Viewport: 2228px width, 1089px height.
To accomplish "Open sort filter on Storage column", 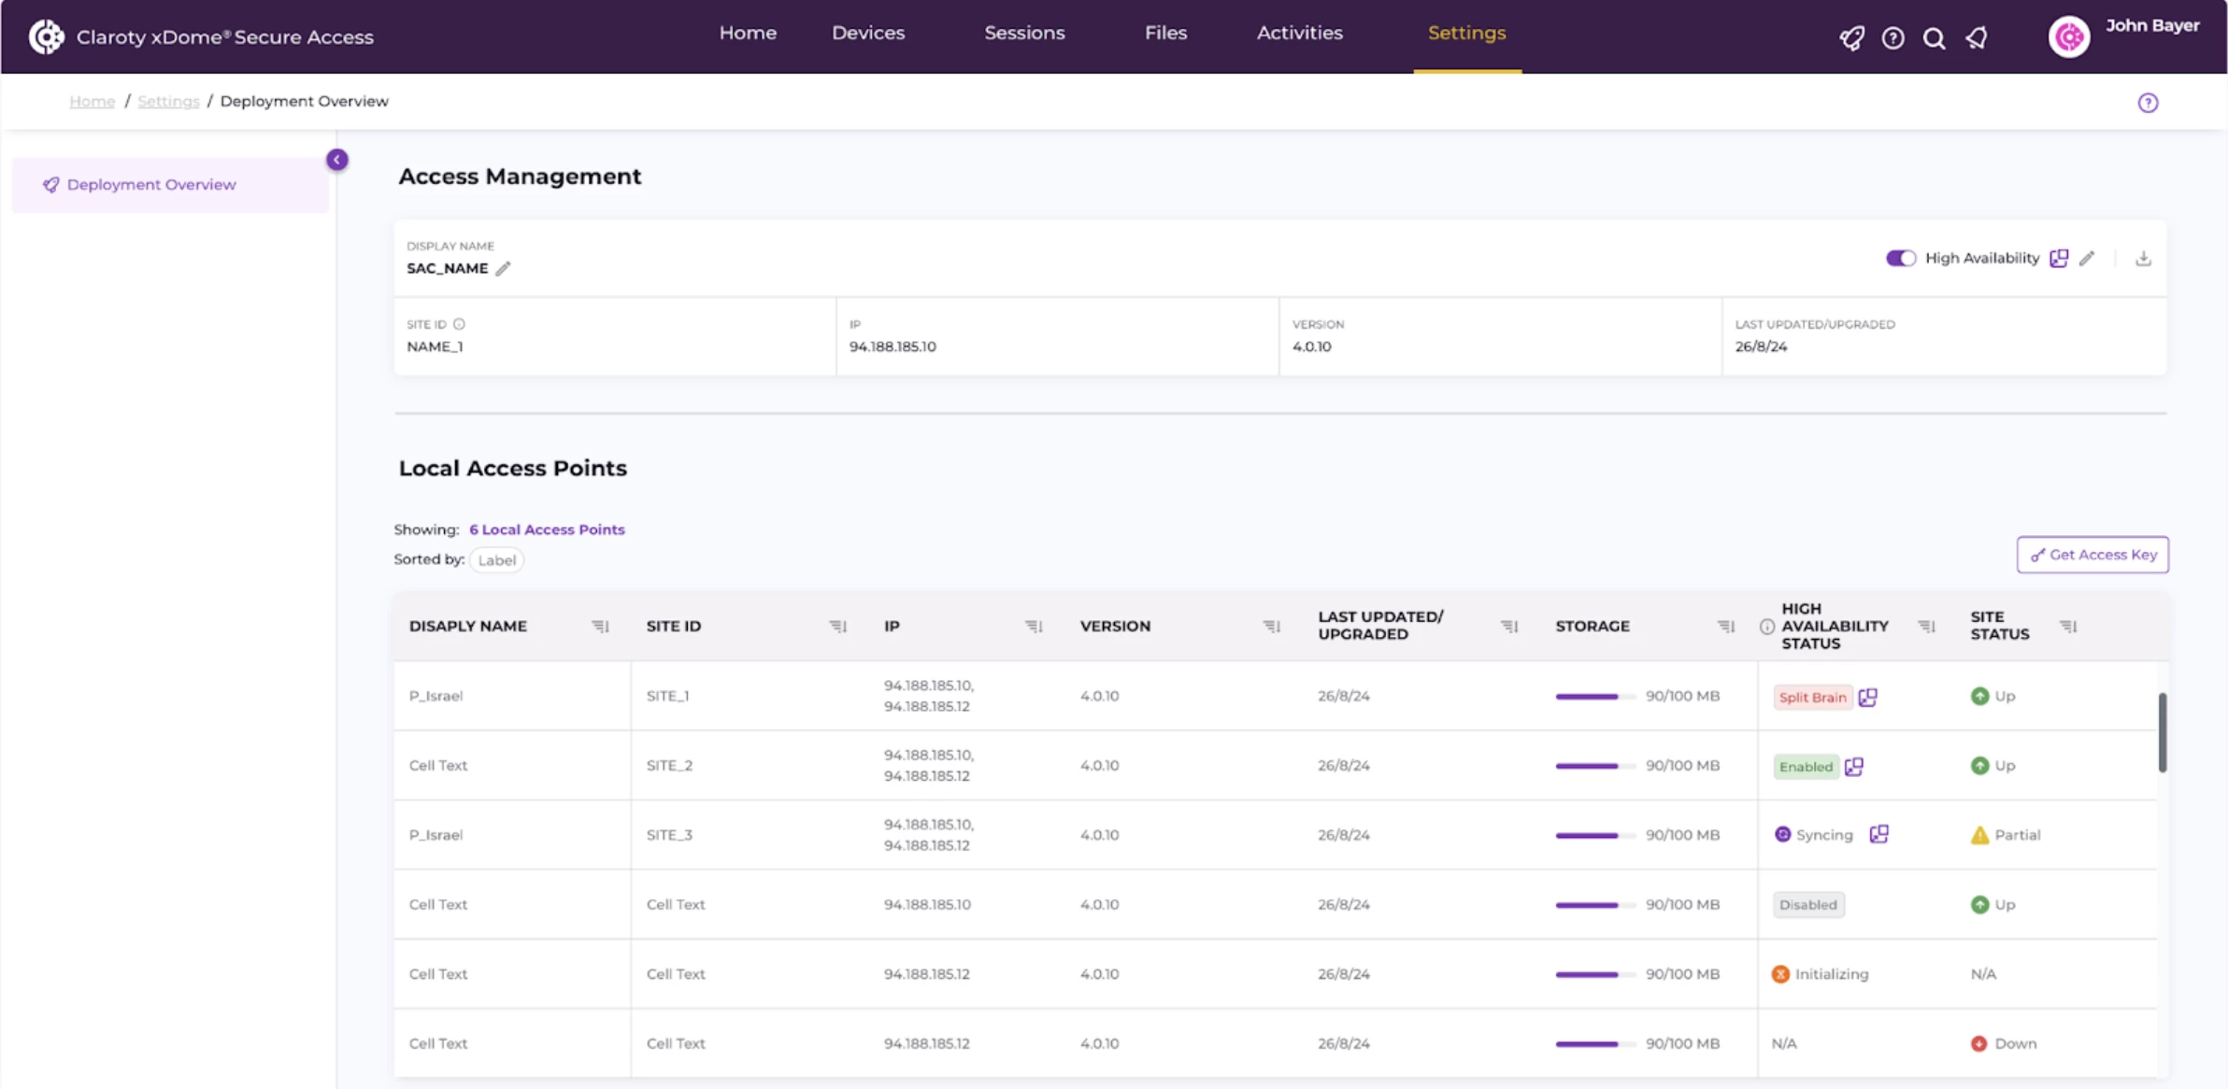I will coord(1725,627).
